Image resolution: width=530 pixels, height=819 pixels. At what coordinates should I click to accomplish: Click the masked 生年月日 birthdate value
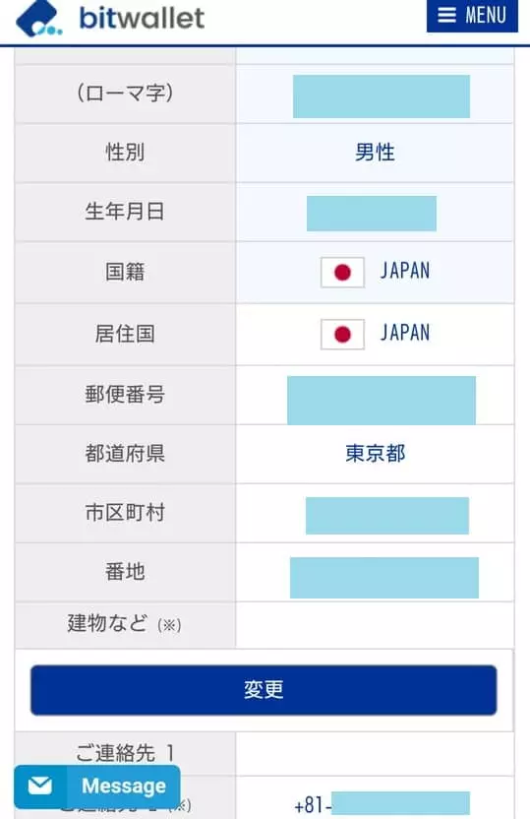[x=372, y=213]
